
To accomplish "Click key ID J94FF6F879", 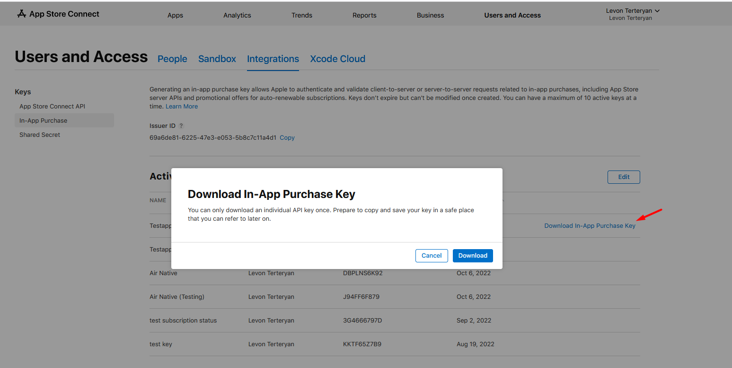I will click(x=361, y=297).
